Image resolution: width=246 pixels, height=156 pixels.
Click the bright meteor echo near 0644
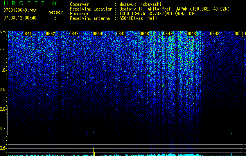94,132
